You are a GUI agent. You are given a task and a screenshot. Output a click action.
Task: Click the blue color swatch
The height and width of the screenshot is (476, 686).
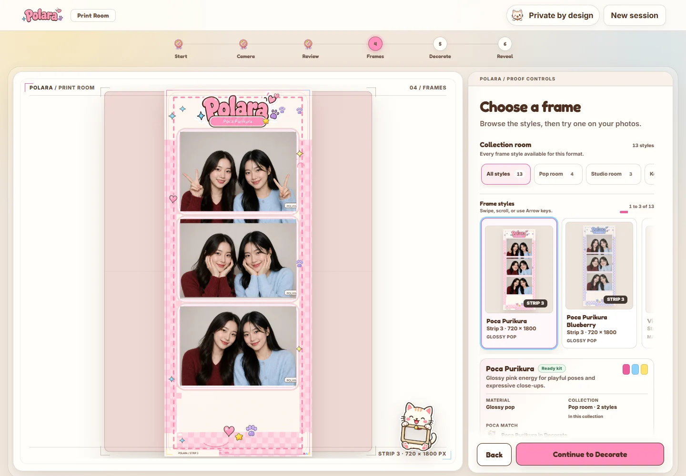(635, 369)
